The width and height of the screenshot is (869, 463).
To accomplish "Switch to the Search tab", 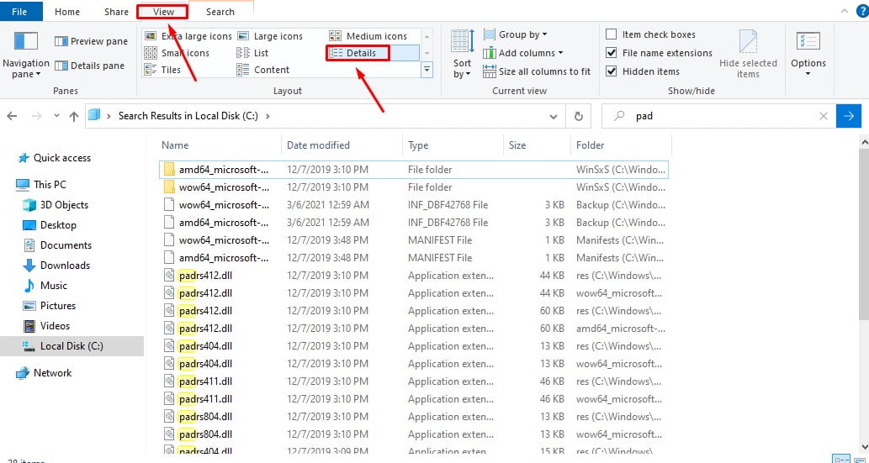I will 220,12.
